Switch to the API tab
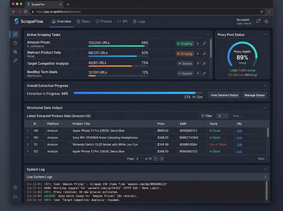The width and height of the screenshot is (283, 211). tap(122, 22)
